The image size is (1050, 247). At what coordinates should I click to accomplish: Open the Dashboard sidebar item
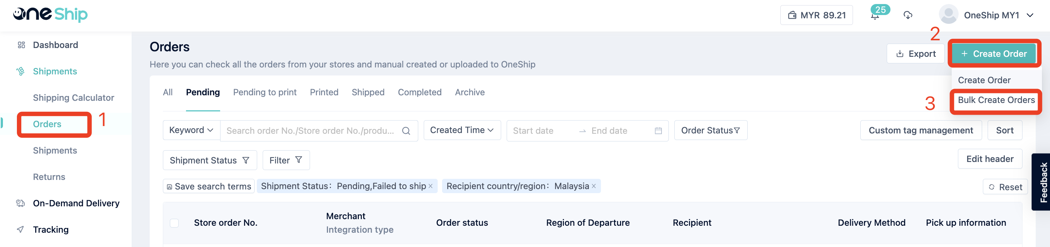point(55,45)
